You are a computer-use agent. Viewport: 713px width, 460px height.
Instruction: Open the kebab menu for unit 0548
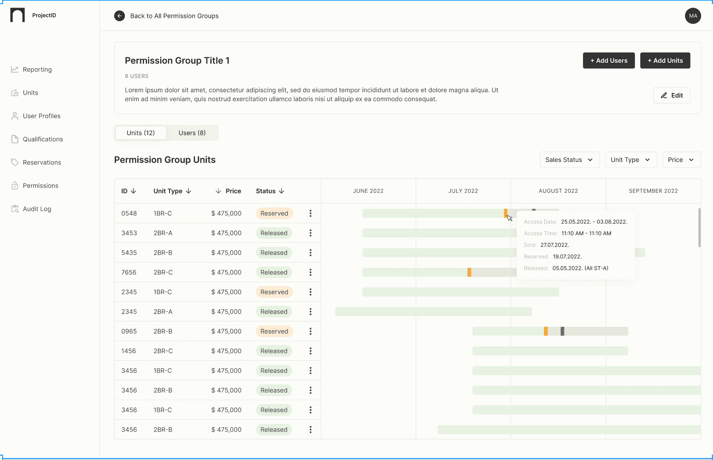pyautogui.click(x=311, y=213)
